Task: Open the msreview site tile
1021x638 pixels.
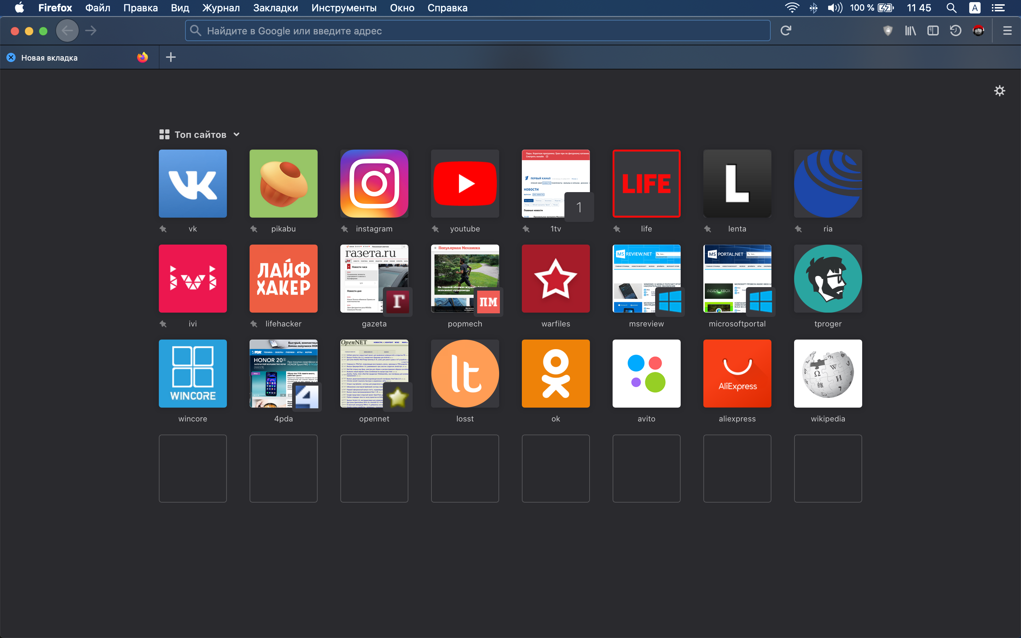Action: (x=646, y=279)
